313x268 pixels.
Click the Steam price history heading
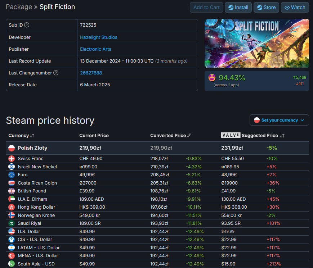point(50,121)
